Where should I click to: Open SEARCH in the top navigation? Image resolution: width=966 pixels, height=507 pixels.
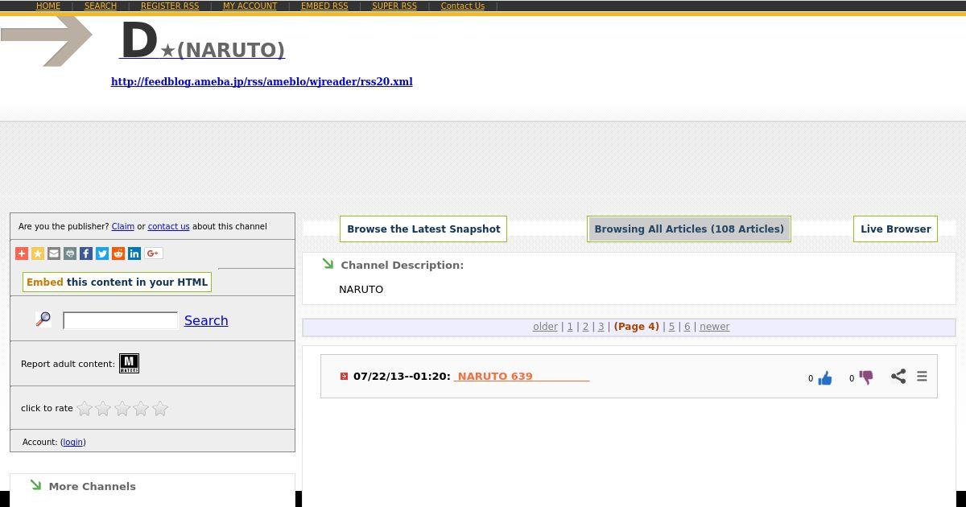tap(101, 6)
